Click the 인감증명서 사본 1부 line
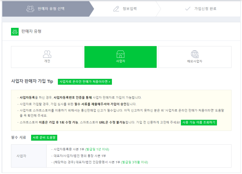This screenshot has height=174, width=242. (x=100, y=162)
